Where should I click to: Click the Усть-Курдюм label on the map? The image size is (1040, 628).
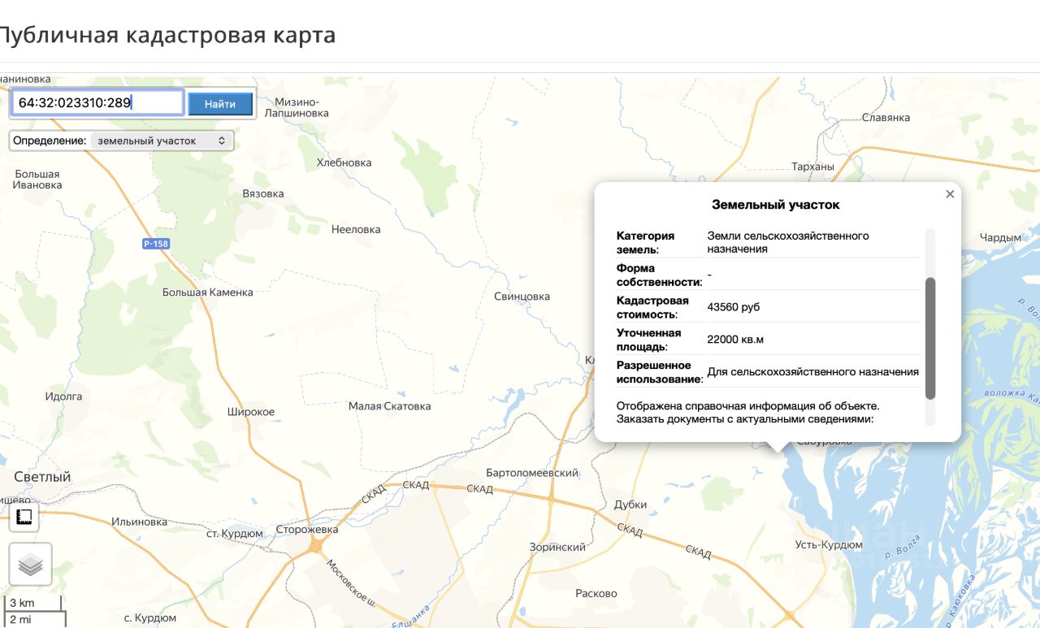[x=829, y=544]
